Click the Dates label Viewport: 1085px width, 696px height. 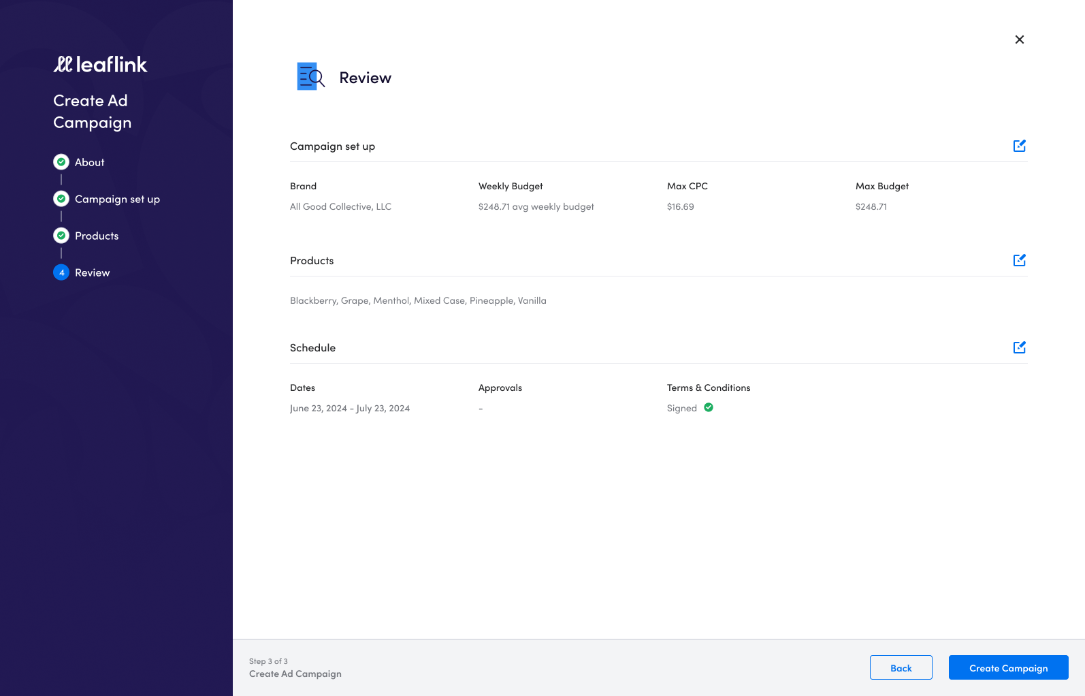coord(302,387)
